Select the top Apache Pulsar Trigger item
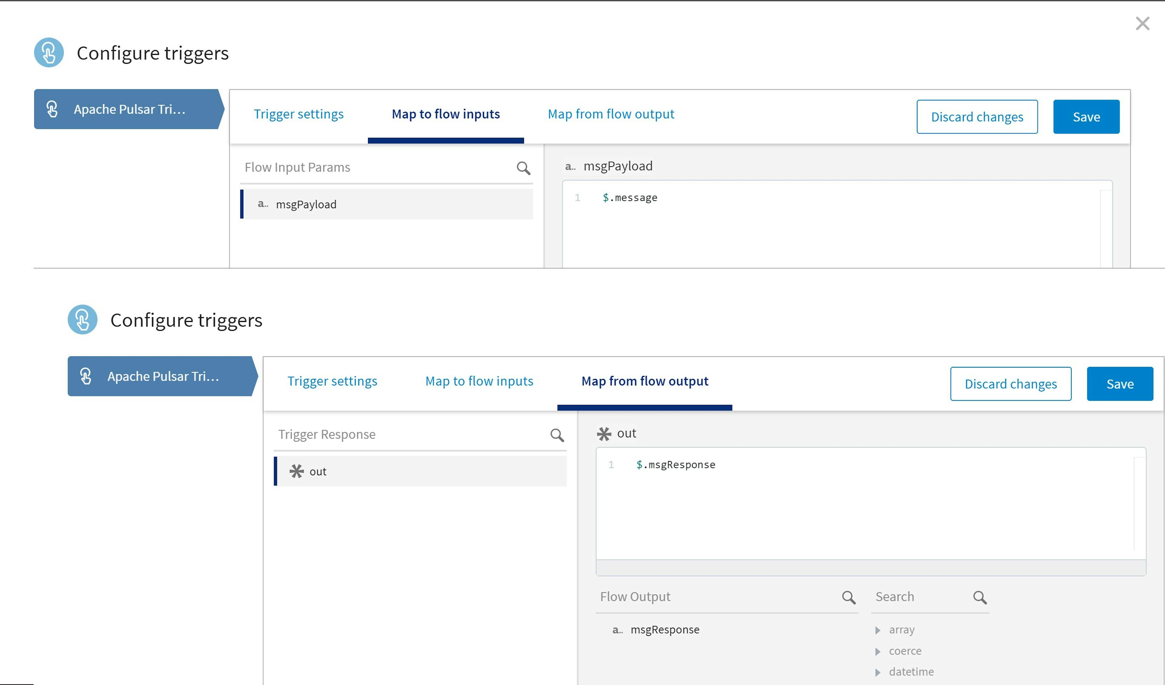The width and height of the screenshot is (1165, 685). [x=129, y=109]
